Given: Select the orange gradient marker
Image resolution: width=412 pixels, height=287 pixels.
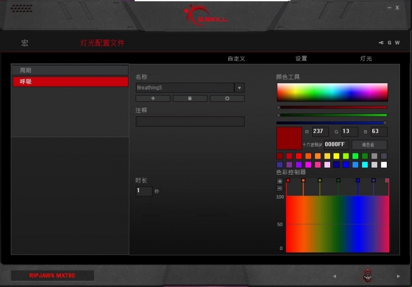Looking at the screenshot, I should (303, 180).
